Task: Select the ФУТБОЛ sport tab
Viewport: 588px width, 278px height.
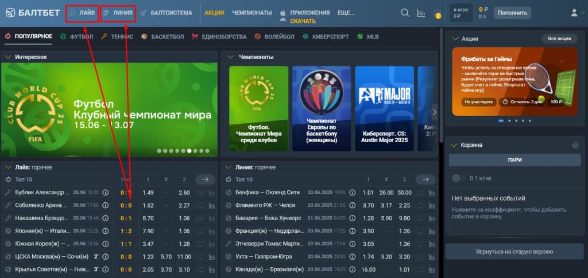Action: pyautogui.click(x=76, y=37)
